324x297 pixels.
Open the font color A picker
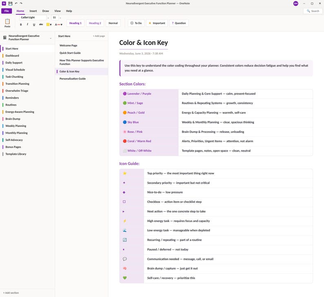coord(59,24)
